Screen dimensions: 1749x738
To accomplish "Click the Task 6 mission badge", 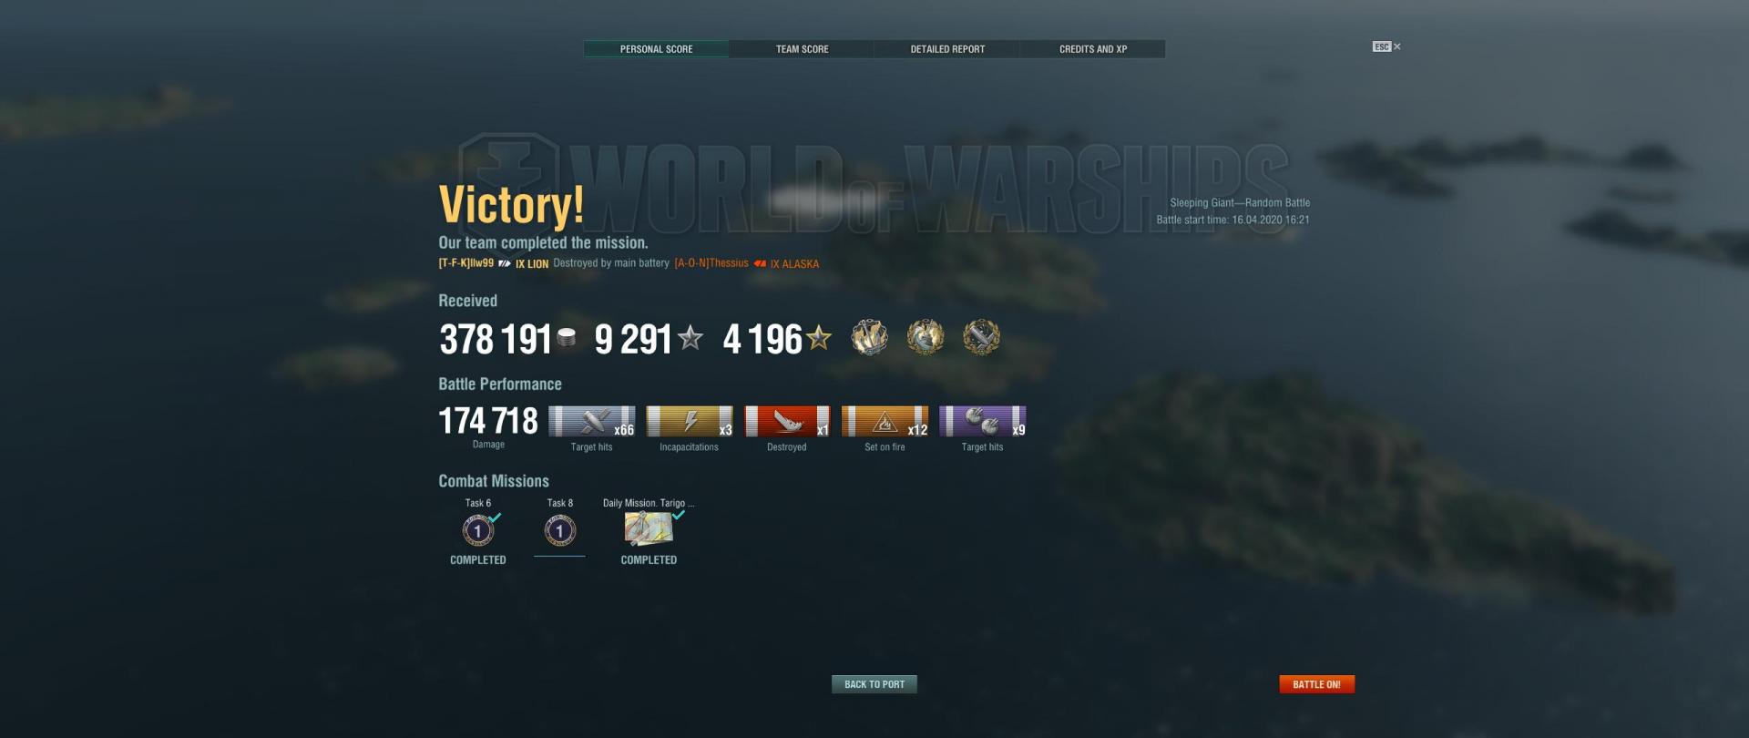I will (478, 530).
